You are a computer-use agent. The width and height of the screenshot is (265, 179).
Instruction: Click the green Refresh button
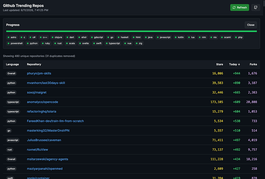[x=239, y=8]
